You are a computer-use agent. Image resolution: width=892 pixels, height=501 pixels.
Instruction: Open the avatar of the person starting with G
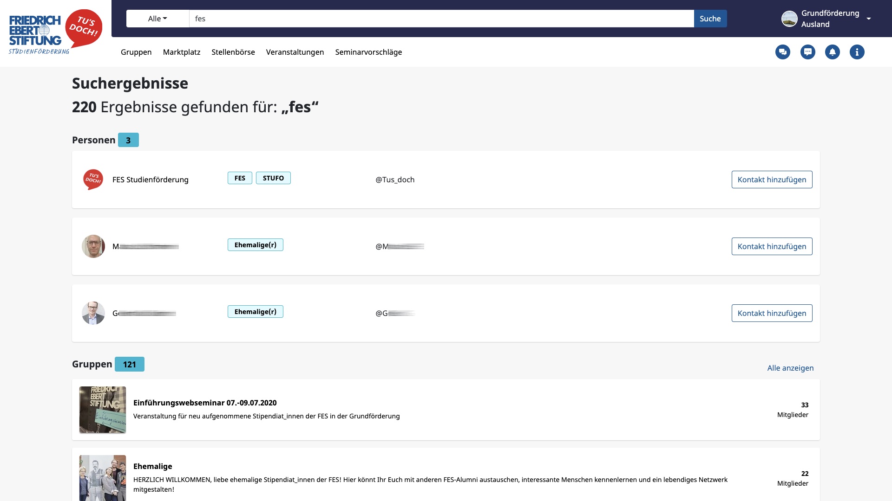(x=93, y=313)
